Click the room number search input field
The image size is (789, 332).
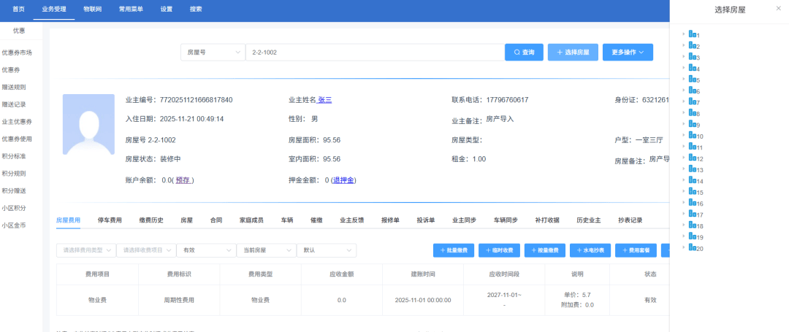[x=373, y=53]
